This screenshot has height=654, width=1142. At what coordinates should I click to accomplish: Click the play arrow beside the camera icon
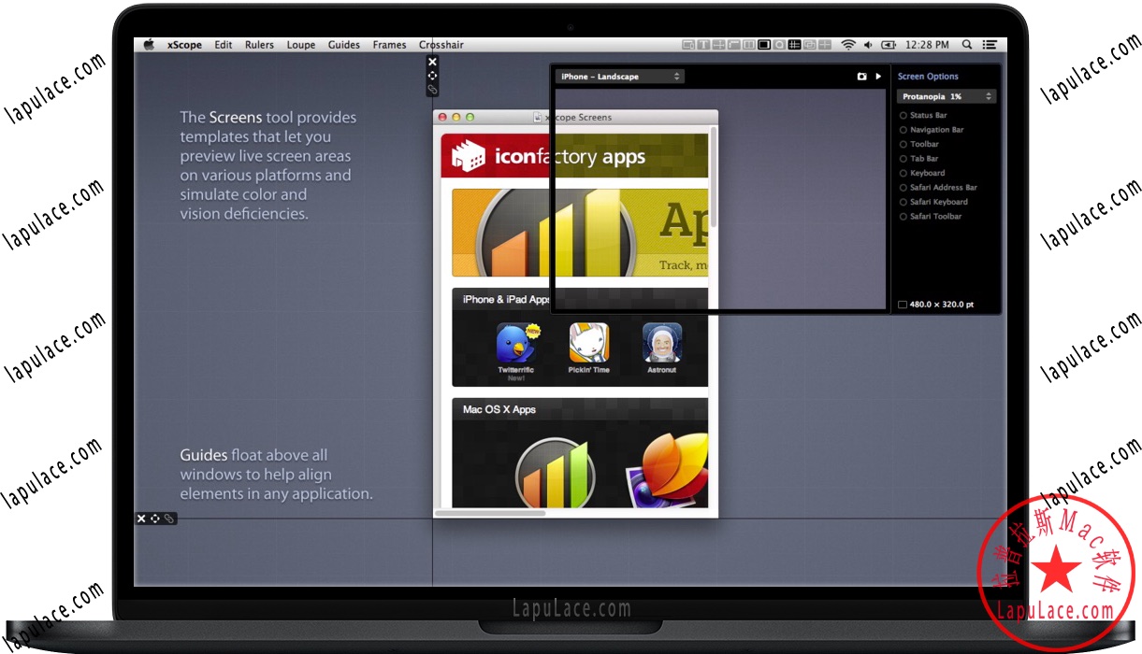click(878, 77)
